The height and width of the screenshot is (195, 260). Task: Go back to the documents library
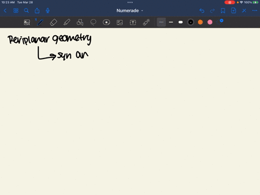point(5,11)
